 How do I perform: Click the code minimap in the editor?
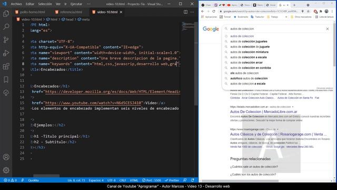pos(188,26)
